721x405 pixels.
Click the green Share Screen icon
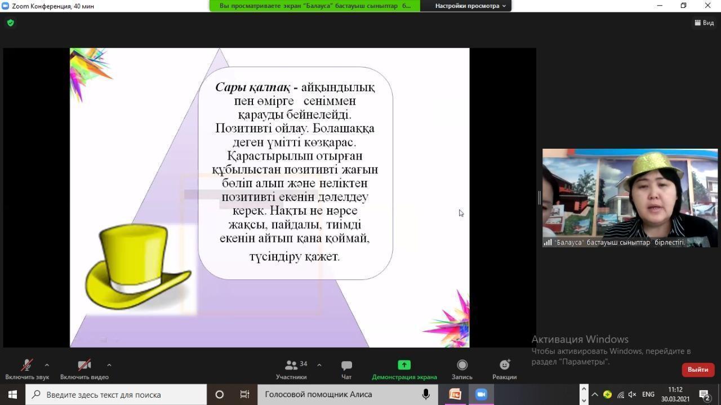point(404,365)
